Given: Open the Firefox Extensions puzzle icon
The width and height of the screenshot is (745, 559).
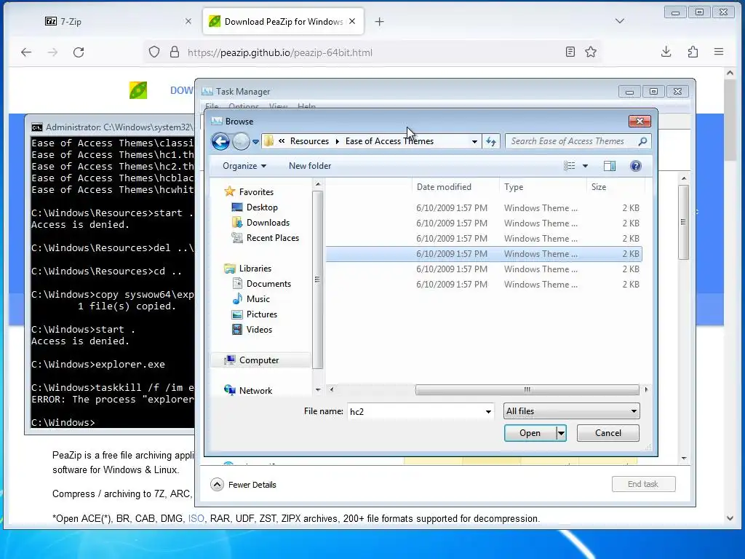Looking at the screenshot, I should [693, 52].
